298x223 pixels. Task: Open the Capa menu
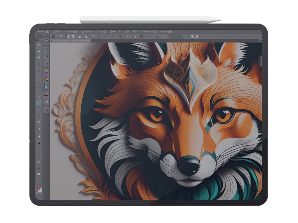click(x=102, y=31)
